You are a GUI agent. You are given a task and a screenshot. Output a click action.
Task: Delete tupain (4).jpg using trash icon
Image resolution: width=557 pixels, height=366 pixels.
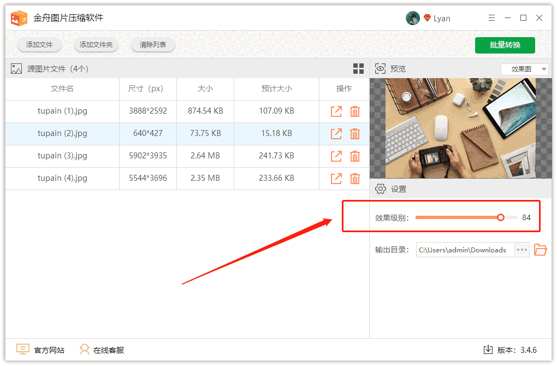(x=355, y=178)
